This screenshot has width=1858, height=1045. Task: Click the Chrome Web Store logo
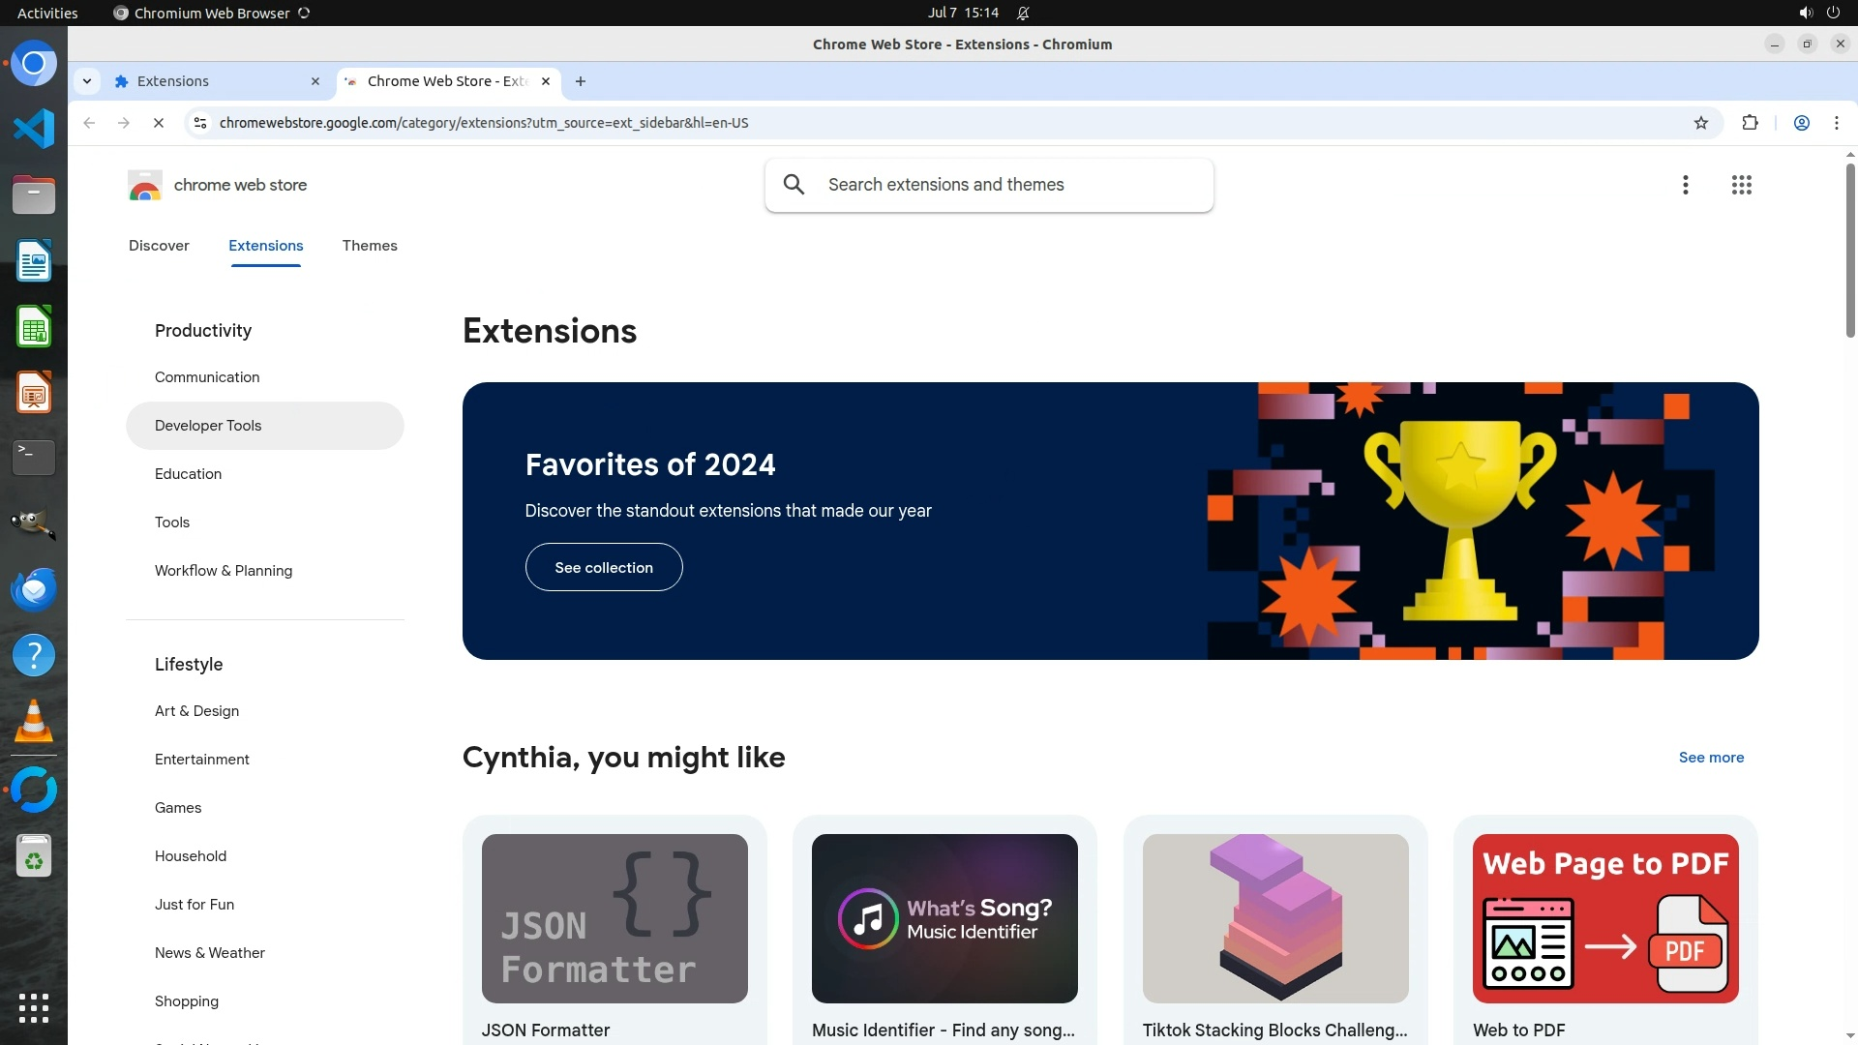click(145, 185)
